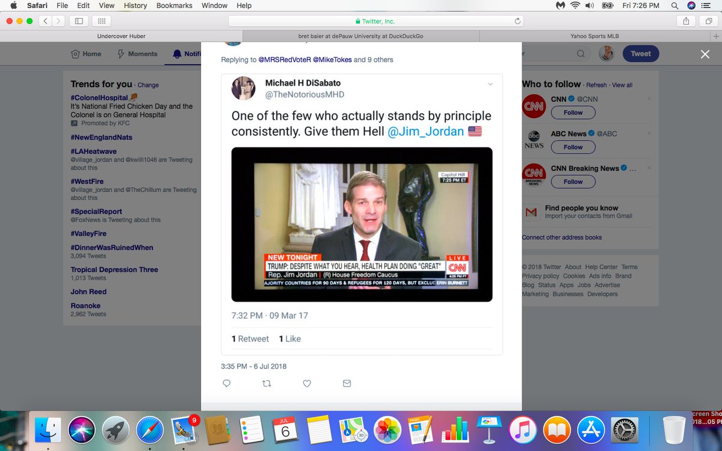Click the direct message envelope icon
This screenshot has height=451, width=722.
[347, 383]
